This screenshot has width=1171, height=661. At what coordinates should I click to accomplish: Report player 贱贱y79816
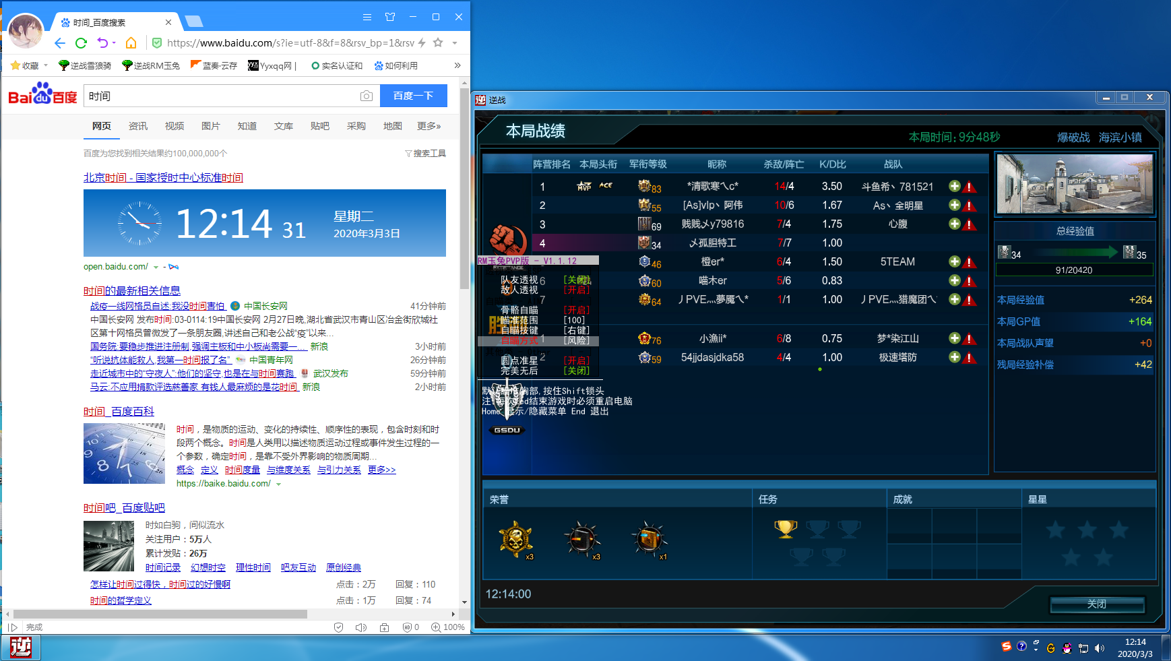(970, 224)
